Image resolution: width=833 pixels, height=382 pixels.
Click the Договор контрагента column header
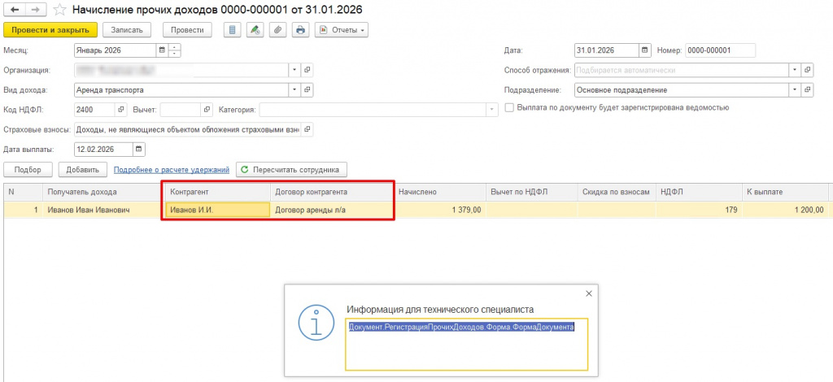[x=332, y=192]
